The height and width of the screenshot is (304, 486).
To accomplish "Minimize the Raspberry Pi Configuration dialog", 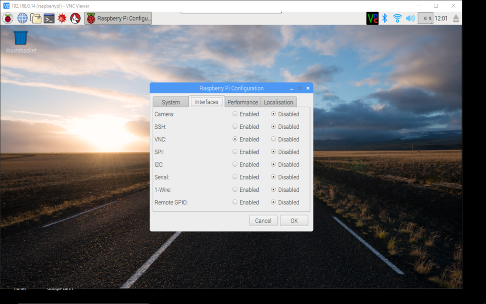I will point(292,88).
